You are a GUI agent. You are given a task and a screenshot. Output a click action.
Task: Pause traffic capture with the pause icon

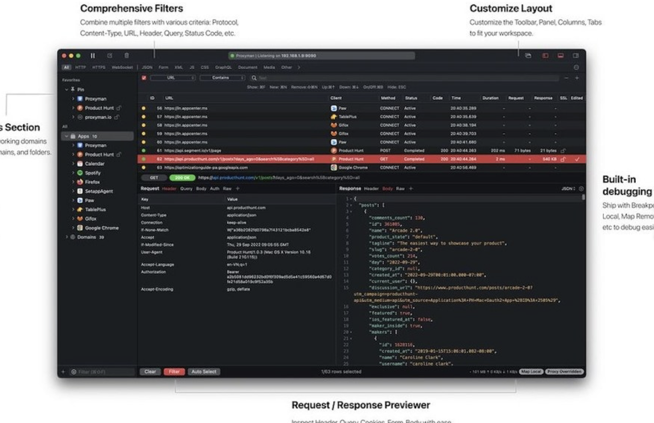point(93,55)
